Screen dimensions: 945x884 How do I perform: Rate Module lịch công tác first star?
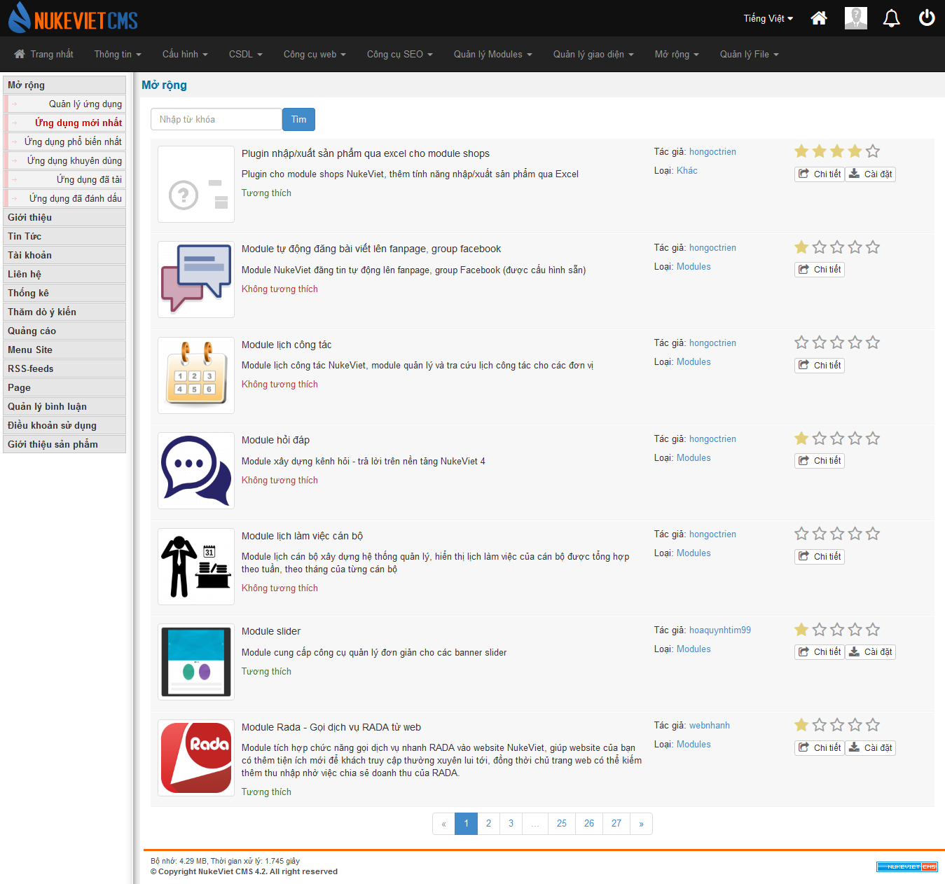(x=801, y=343)
